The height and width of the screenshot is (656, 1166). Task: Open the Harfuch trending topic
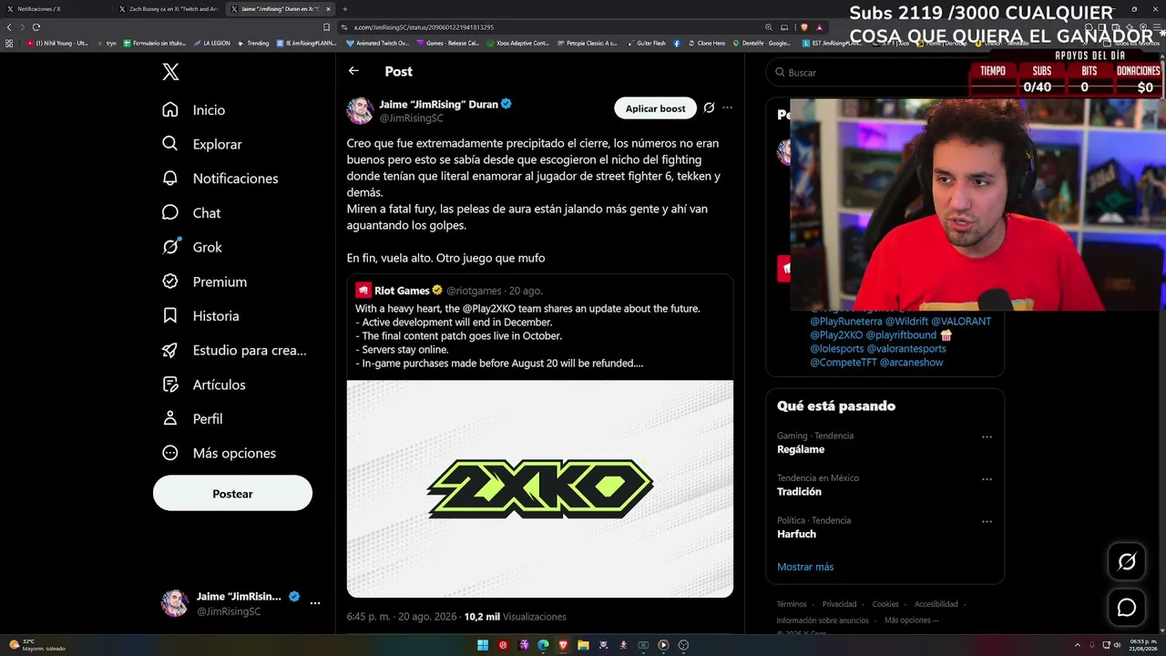point(796,534)
